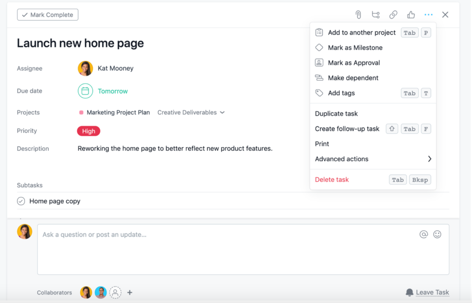Select Make dependent menu entry
Image resolution: width=472 pixels, height=303 pixels.
(373, 78)
